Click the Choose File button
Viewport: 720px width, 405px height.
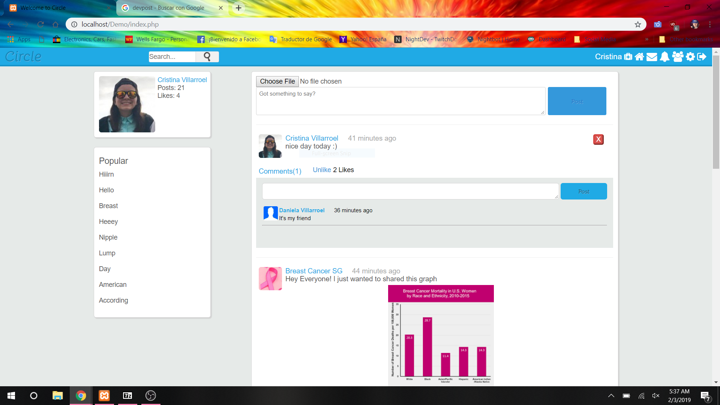pyautogui.click(x=277, y=81)
